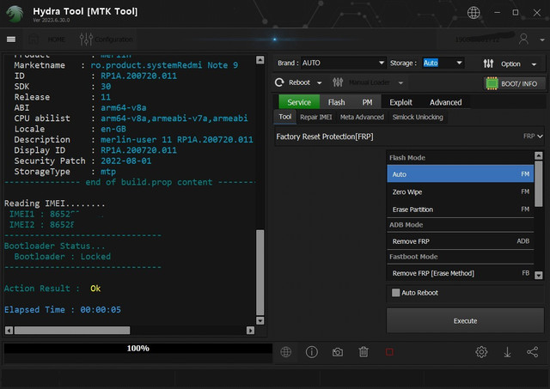Click the Bootloader : Locked text
Viewport: 550px width, 389px height.
[x=63, y=257]
